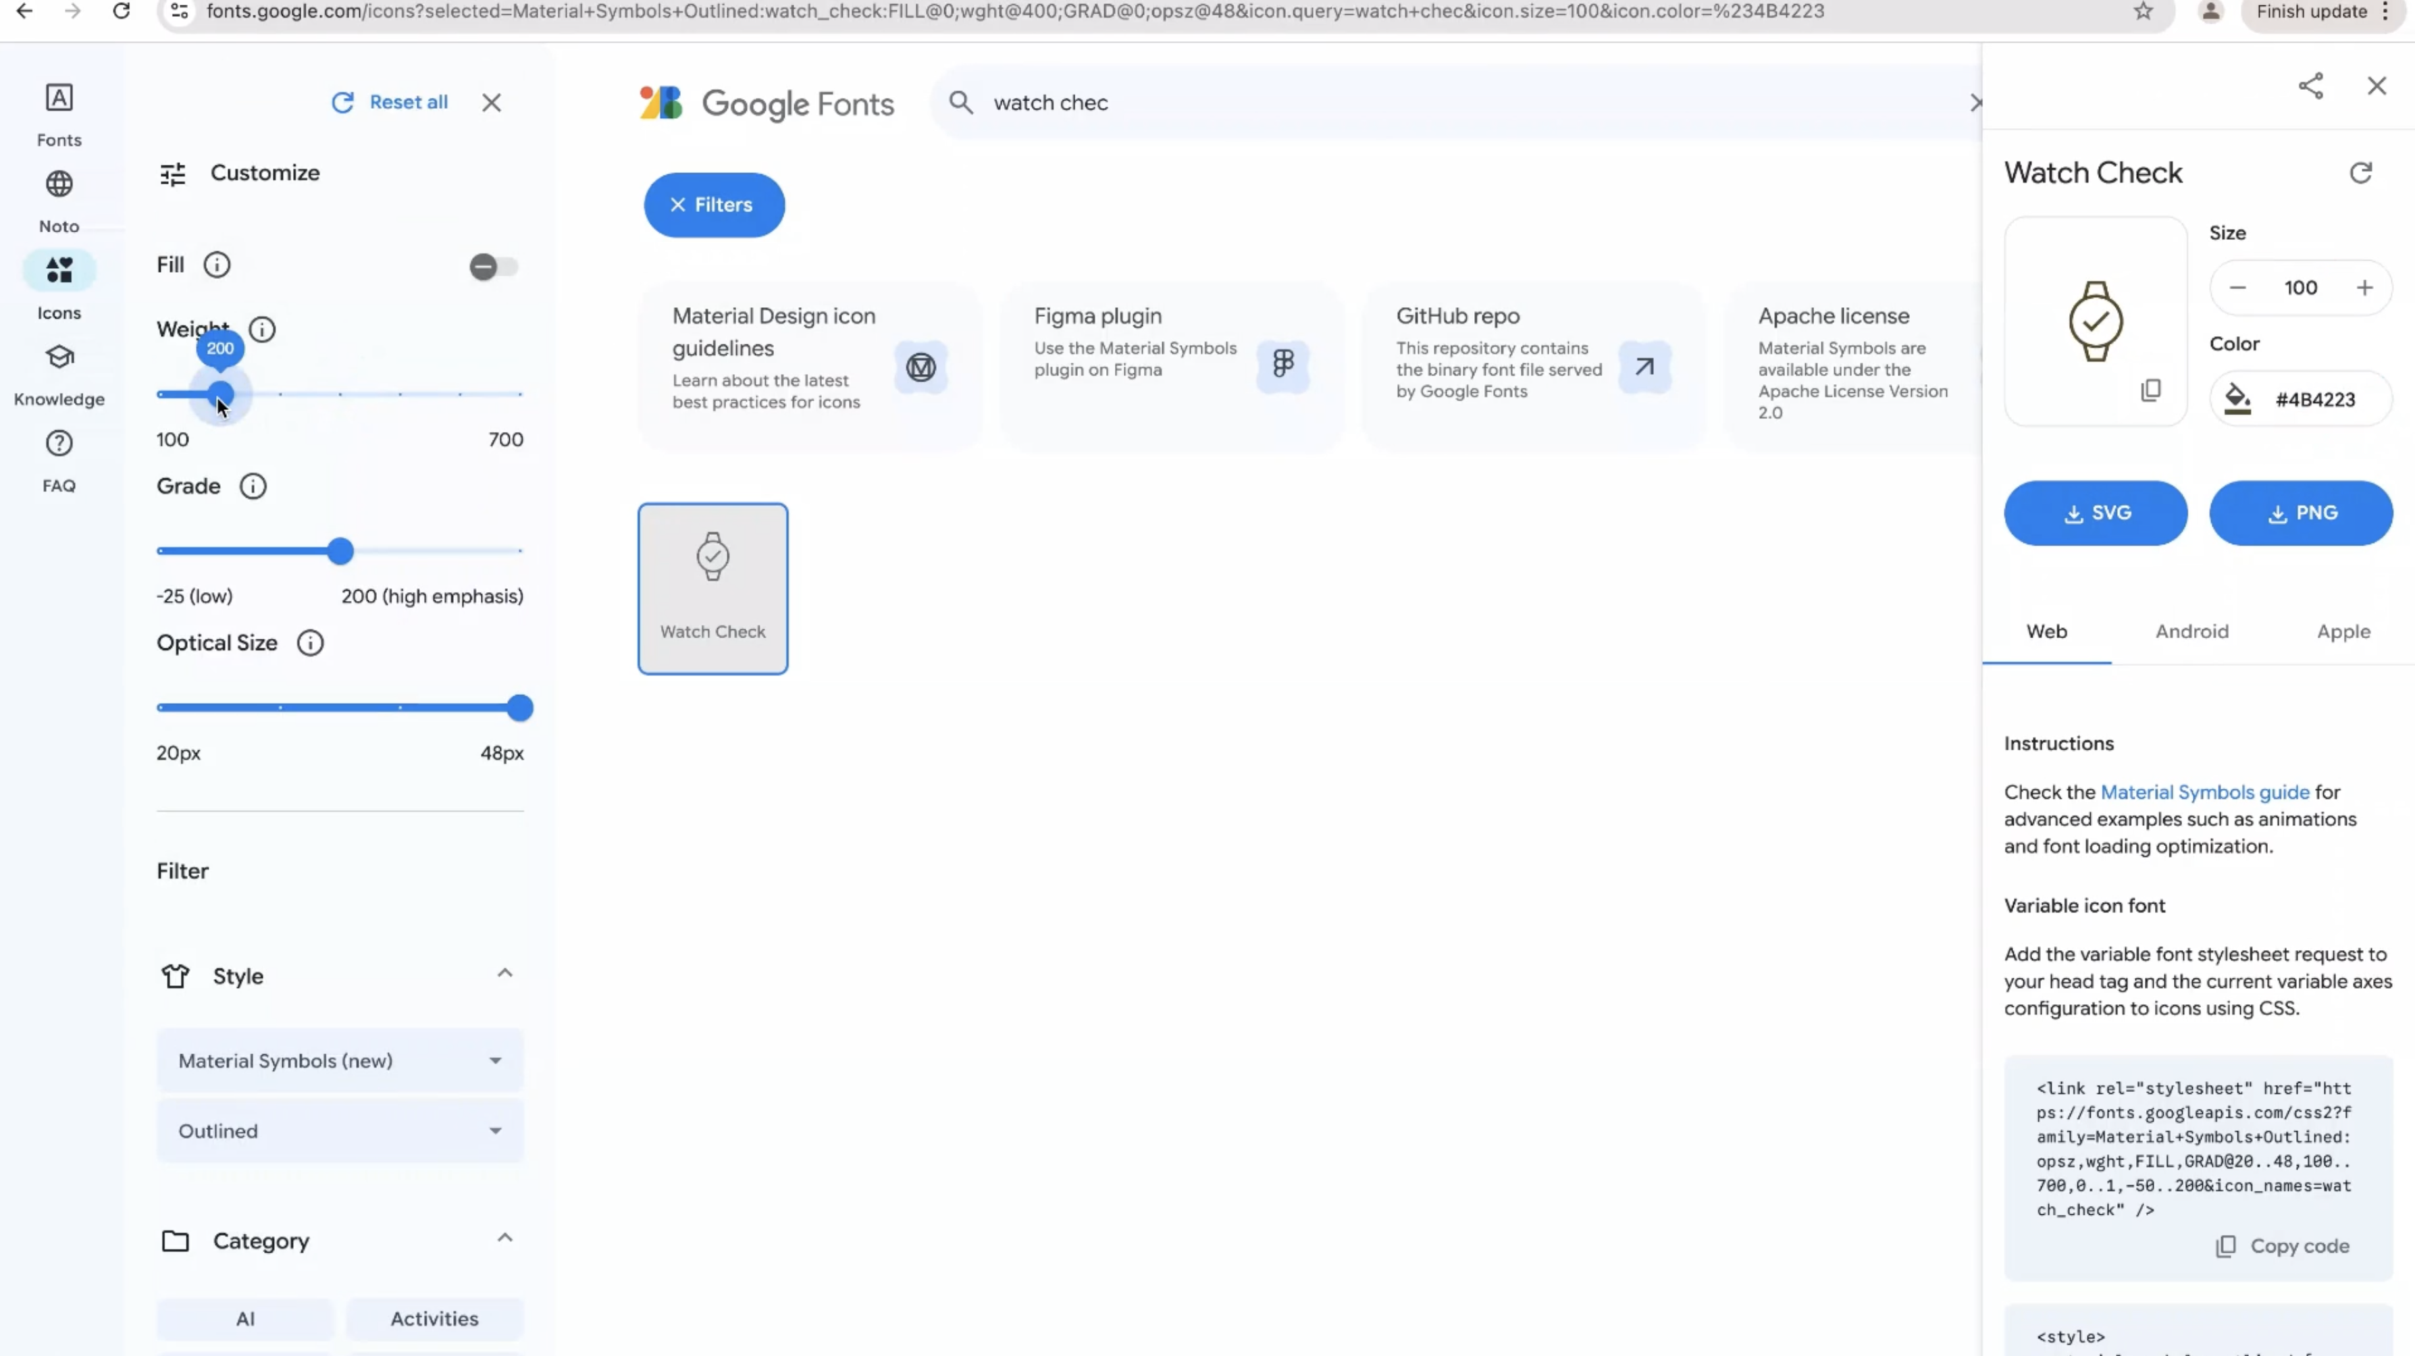The image size is (2415, 1356).
Task: Open the Material Symbols (new) dropdown
Action: pyautogui.click(x=340, y=1061)
